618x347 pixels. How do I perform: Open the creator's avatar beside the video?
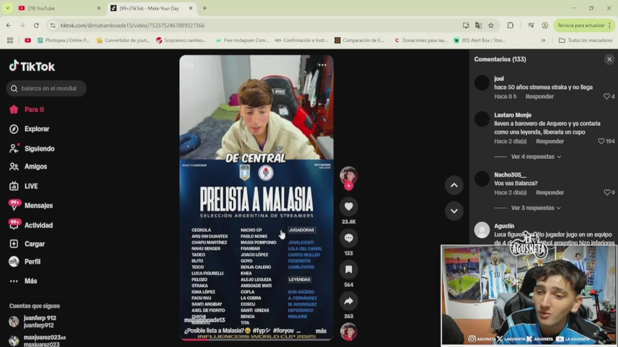(x=349, y=175)
